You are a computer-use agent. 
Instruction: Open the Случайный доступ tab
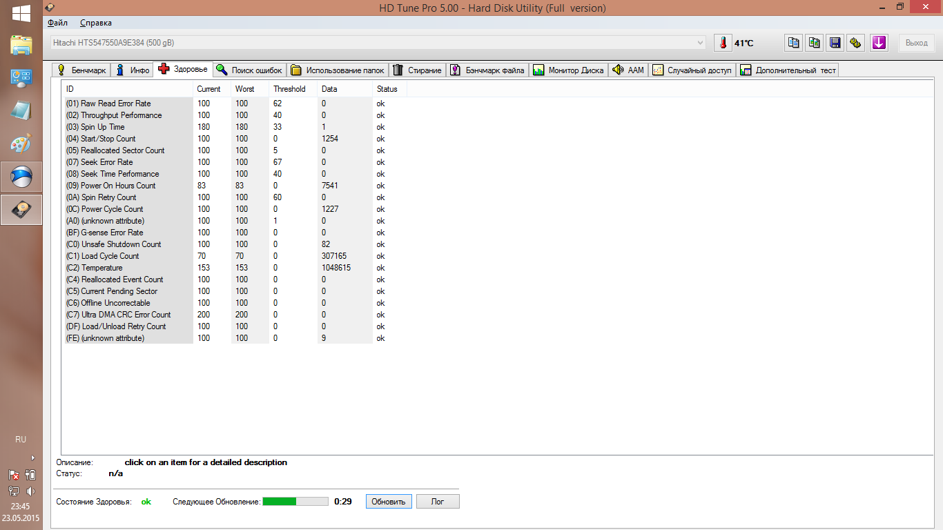click(x=692, y=70)
